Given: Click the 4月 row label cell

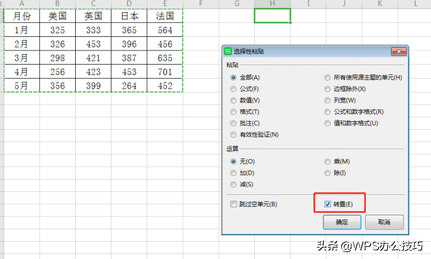Looking at the screenshot, I should point(22,71).
